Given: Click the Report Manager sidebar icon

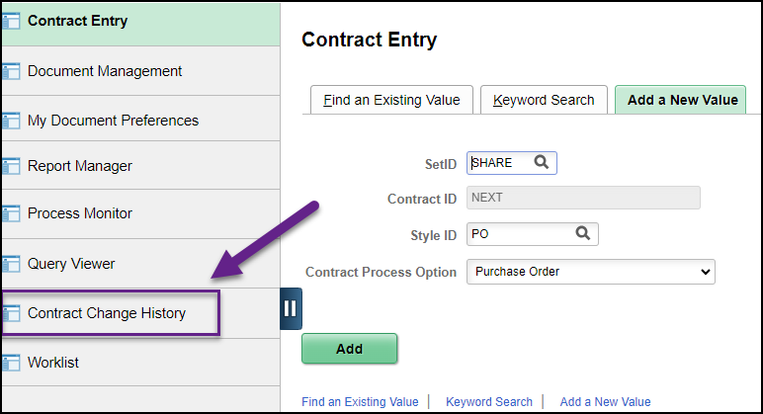Looking at the screenshot, I should [x=11, y=166].
